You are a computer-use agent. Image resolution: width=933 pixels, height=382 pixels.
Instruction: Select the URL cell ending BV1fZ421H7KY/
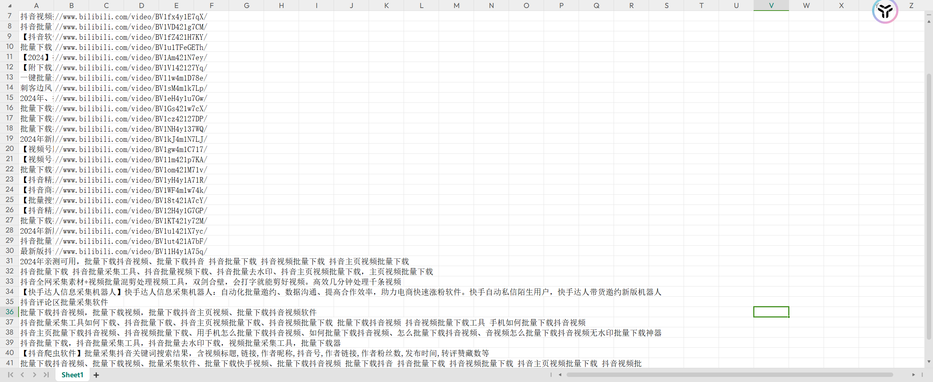(131, 37)
